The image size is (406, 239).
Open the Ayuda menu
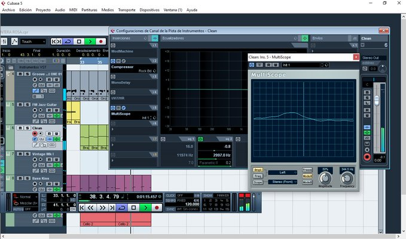point(192,10)
